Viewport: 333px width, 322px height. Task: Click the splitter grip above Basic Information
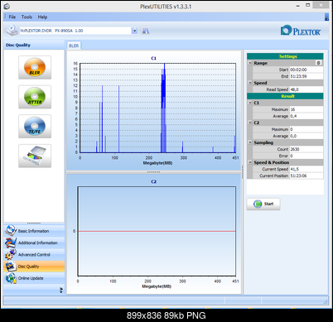tap(34, 223)
